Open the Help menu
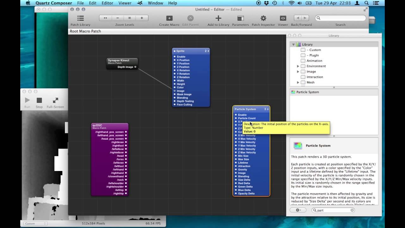Viewport: 405px width, 228px height. click(172, 3)
